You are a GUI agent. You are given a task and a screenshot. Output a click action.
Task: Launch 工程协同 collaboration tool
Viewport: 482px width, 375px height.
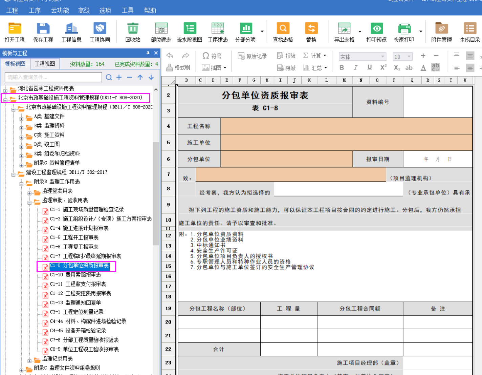pos(100,33)
